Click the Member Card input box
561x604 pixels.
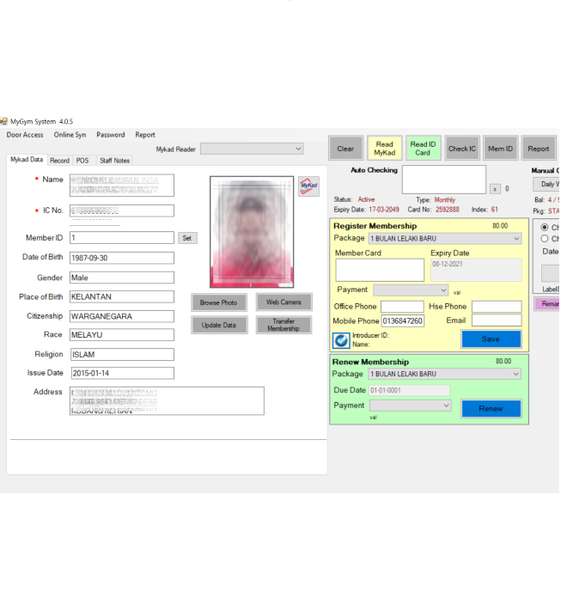click(x=380, y=270)
